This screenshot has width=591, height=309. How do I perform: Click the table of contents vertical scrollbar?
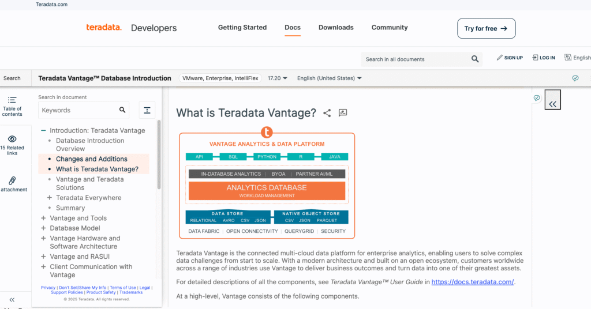[x=159, y=154]
